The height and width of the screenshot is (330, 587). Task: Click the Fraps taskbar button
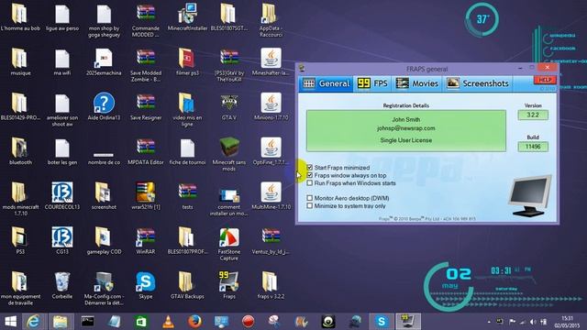(407, 322)
